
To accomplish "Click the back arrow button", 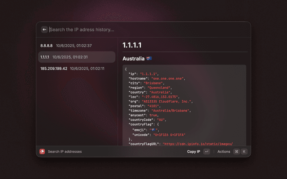I will point(44,30).
